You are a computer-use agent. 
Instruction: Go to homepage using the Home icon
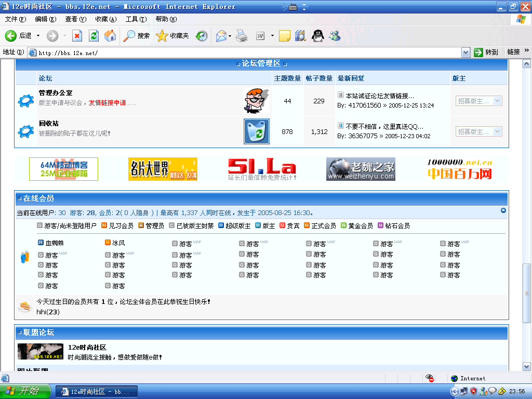[109, 35]
